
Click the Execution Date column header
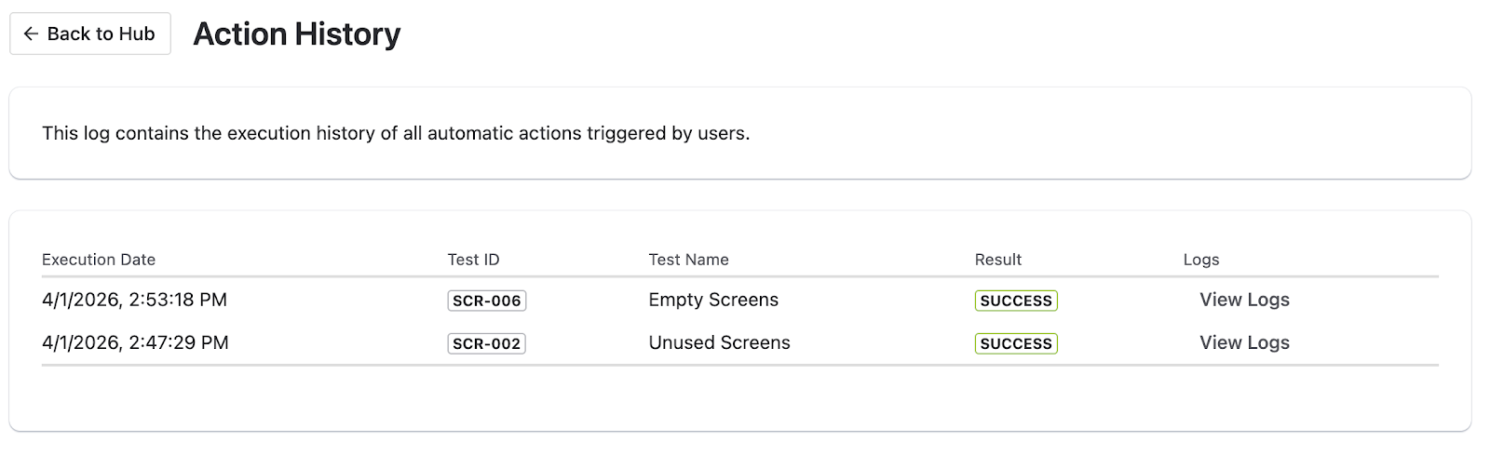(99, 260)
